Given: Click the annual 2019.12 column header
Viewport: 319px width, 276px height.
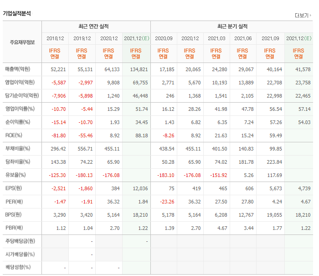Looking at the screenshot, I should point(82,38).
